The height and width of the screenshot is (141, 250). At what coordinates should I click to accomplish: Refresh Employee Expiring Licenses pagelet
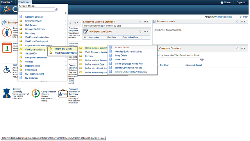140,22
